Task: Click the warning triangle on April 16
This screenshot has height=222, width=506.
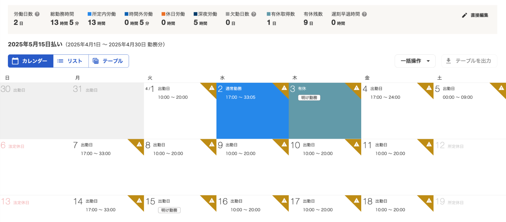Action: point(284,200)
